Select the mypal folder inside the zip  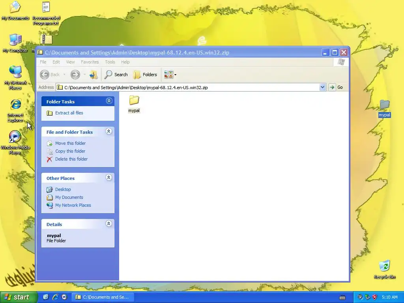[x=134, y=104]
